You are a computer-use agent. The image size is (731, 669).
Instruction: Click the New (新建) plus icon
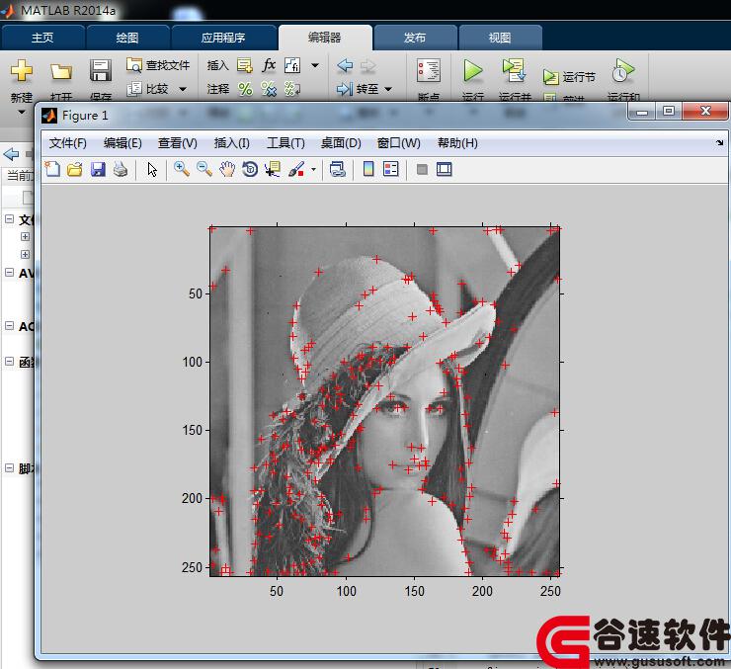[x=22, y=71]
